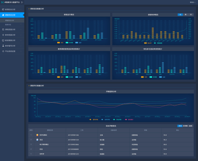Toggle 本月 legend in 教师课堂使用活动率 chart

(60, 77)
